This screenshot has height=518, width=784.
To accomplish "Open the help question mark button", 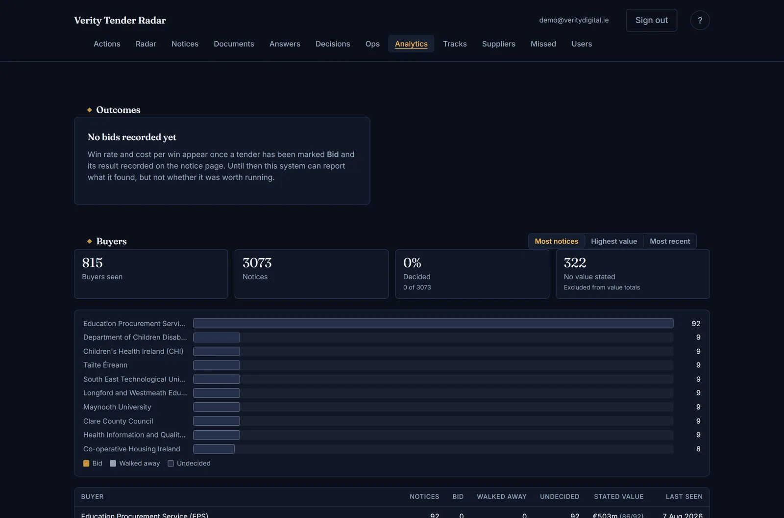I will (700, 20).
